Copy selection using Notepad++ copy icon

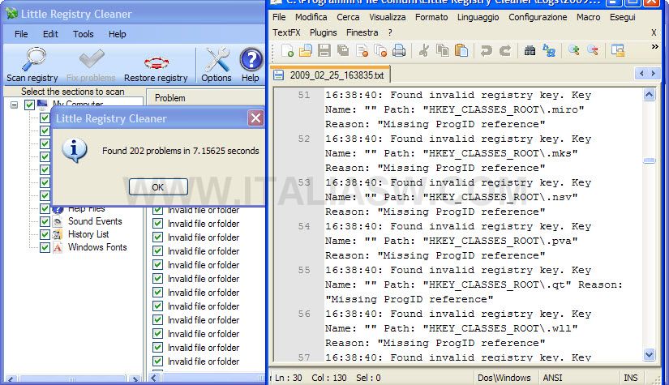(443, 51)
